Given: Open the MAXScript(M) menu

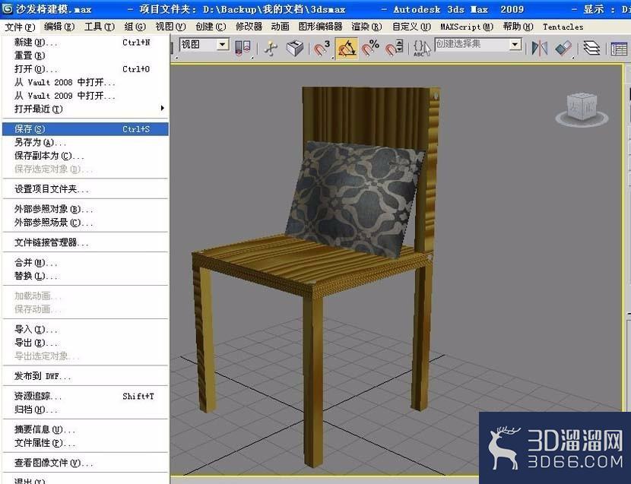Looking at the screenshot, I should (x=467, y=27).
